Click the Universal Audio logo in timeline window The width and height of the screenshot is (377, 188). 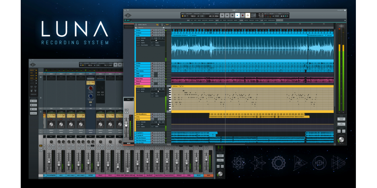pos(128,15)
